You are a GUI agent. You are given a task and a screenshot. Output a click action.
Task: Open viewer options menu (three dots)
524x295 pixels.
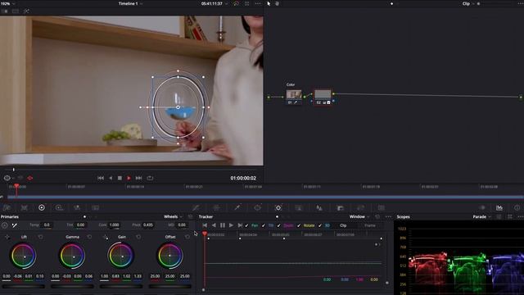click(258, 3)
